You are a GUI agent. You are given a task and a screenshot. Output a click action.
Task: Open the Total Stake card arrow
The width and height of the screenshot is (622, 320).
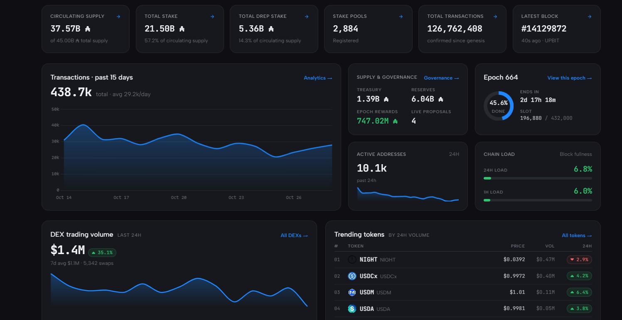coord(212,17)
